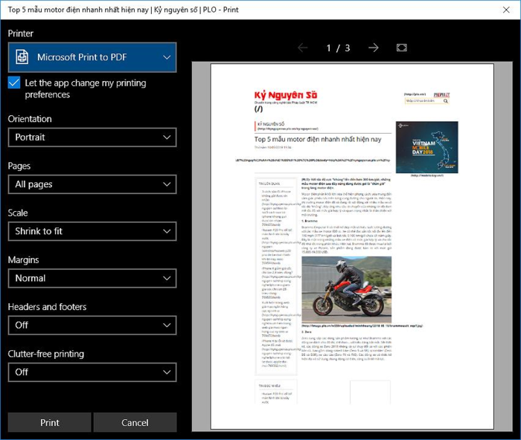Open the Pages 'All pages' dropdown
The height and width of the screenshot is (440, 521).
(92, 184)
